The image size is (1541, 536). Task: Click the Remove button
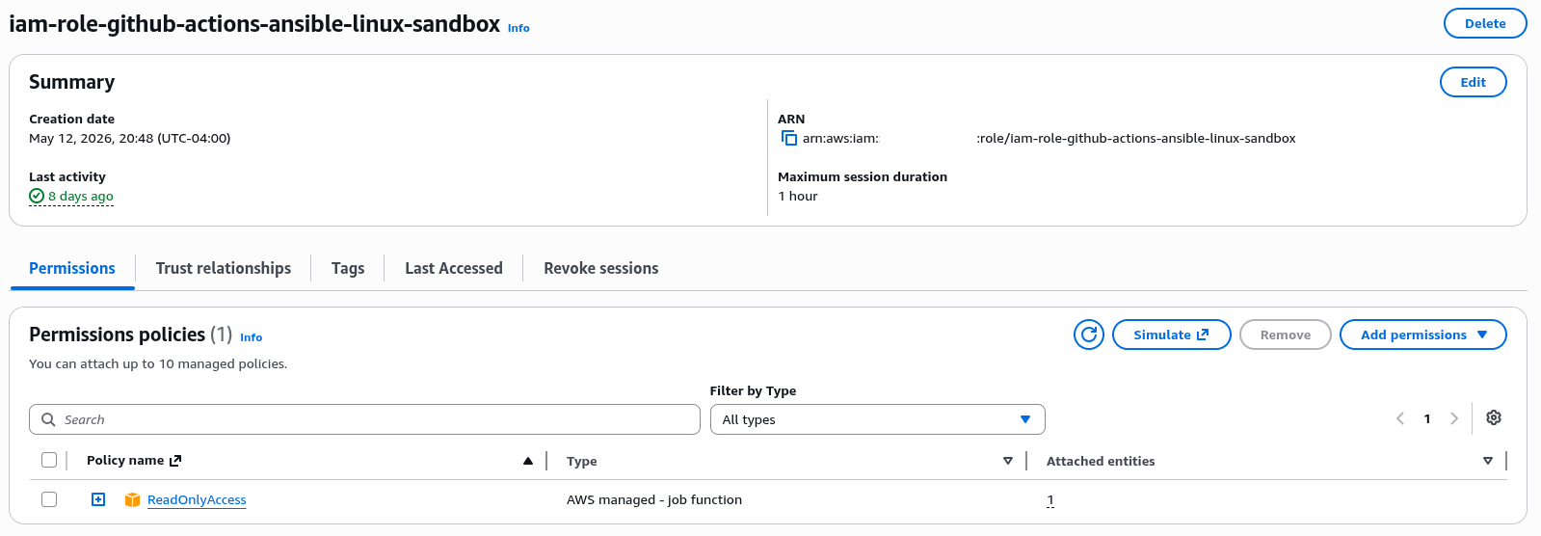pyautogui.click(x=1285, y=335)
